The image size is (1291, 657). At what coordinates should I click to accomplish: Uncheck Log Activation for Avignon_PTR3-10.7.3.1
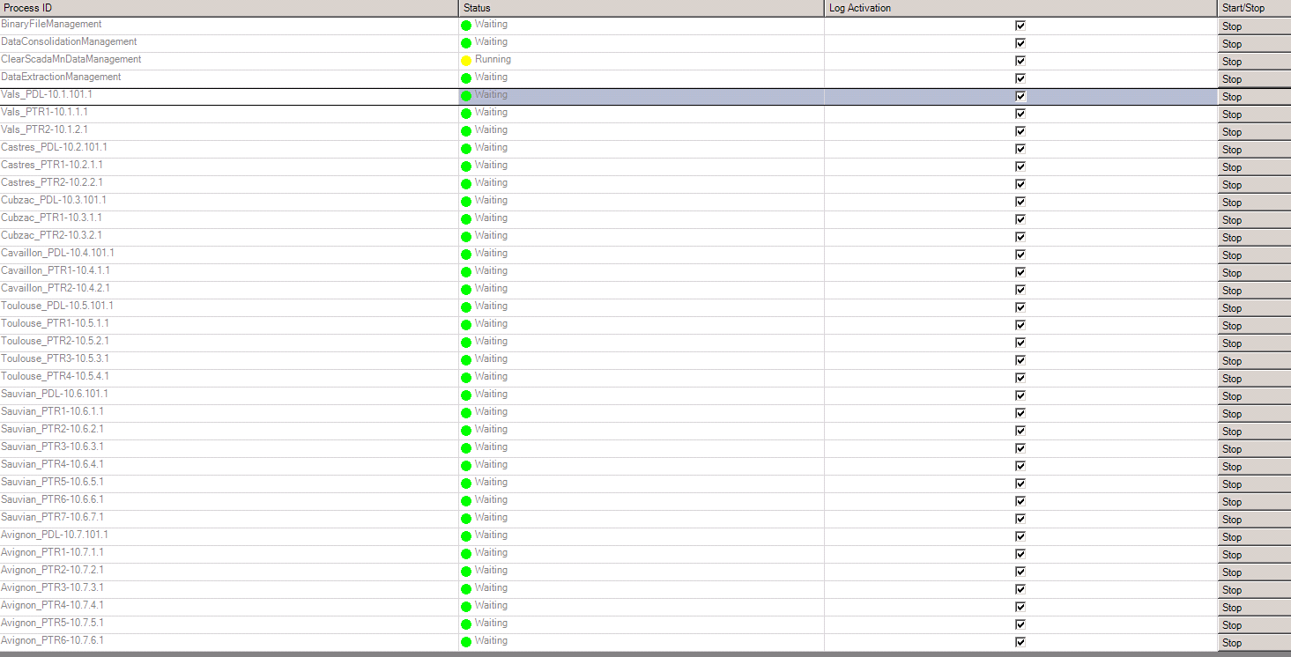coord(1020,589)
